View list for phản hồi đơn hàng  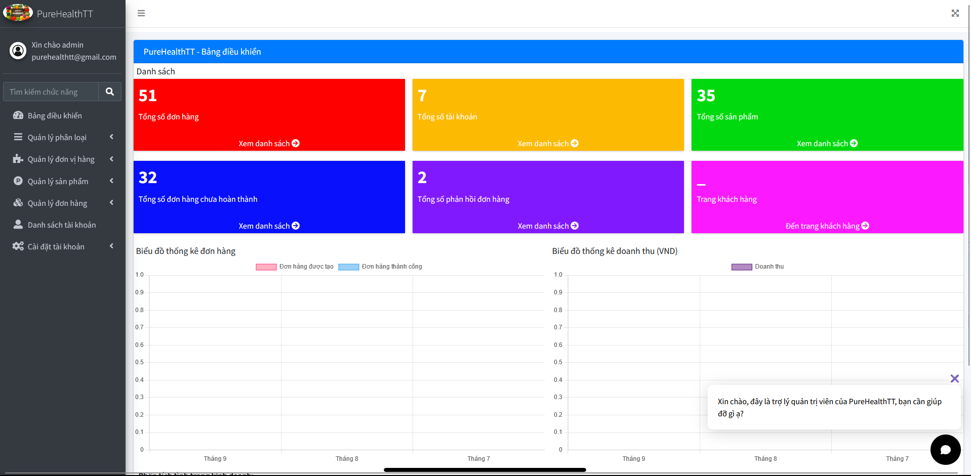pyautogui.click(x=548, y=226)
